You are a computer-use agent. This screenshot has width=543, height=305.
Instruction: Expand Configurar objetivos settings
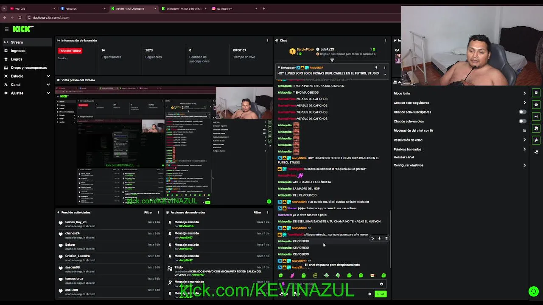tap(524, 165)
